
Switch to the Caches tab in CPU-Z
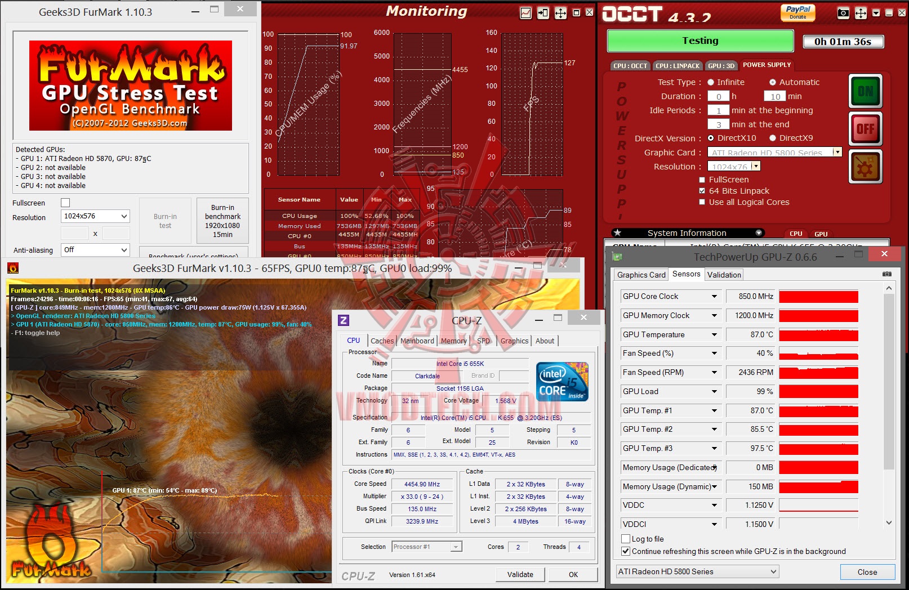pos(382,341)
